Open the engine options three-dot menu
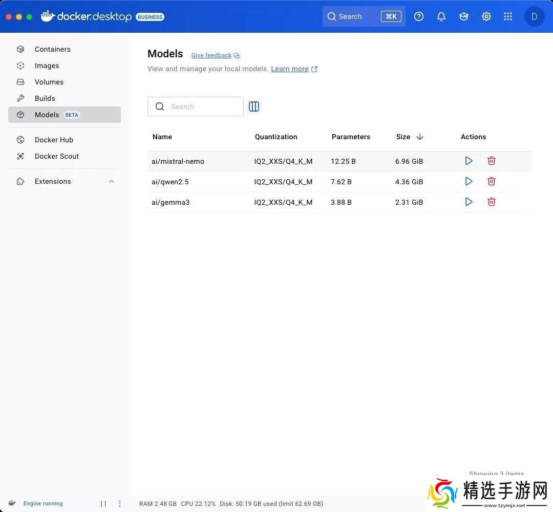 (x=120, y=503)
